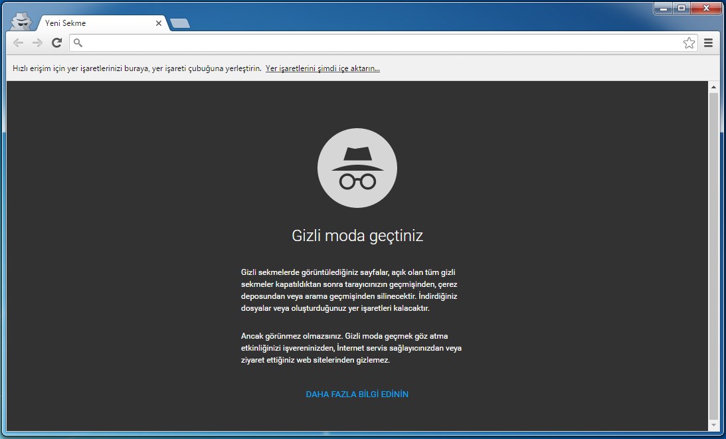
Task: Click the browser Back arrow button
Action: click(x=18, y=43)
